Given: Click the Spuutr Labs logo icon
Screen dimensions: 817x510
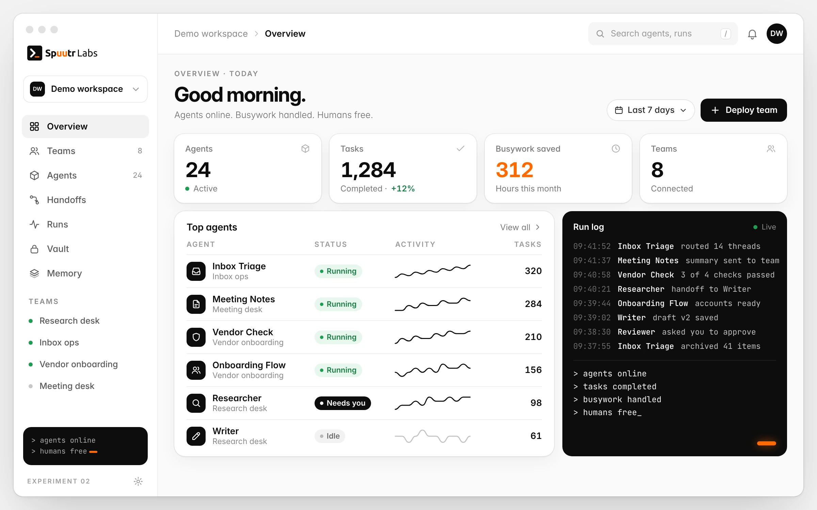Looking at the screenshot, I should pos(34,53).
